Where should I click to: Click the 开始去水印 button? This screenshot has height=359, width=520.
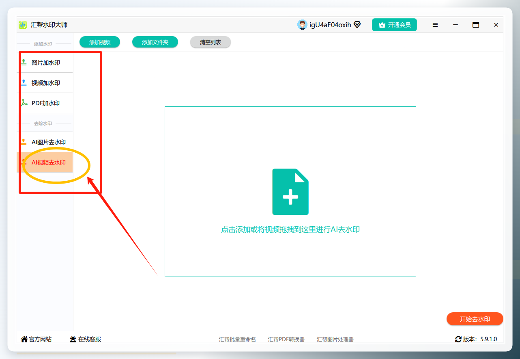pos(475,319)
